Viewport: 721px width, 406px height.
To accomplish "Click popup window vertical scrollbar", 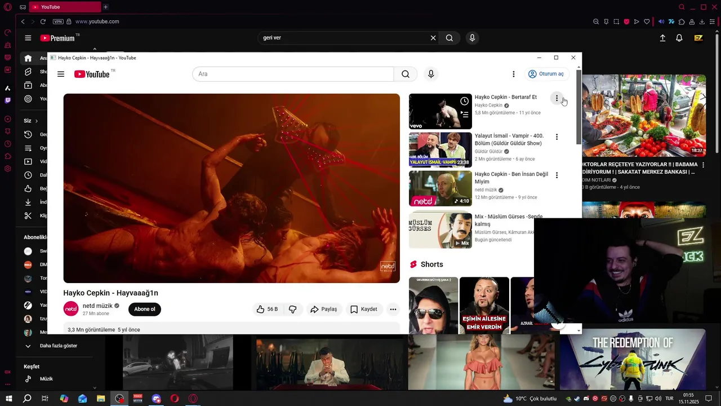I will 578,106.
